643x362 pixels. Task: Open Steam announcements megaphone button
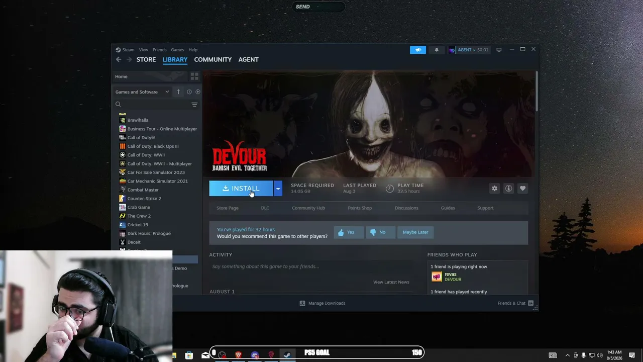click(418, 50)
